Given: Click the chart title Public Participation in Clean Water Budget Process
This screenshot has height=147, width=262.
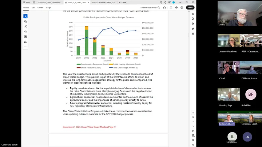Looking at the screenshot, I should (108, 17).
